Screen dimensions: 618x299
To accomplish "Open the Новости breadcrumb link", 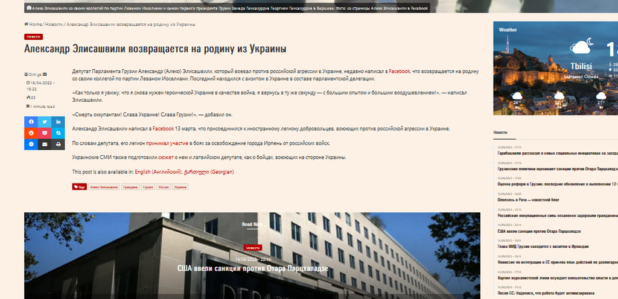I will [x=54, y=24].
